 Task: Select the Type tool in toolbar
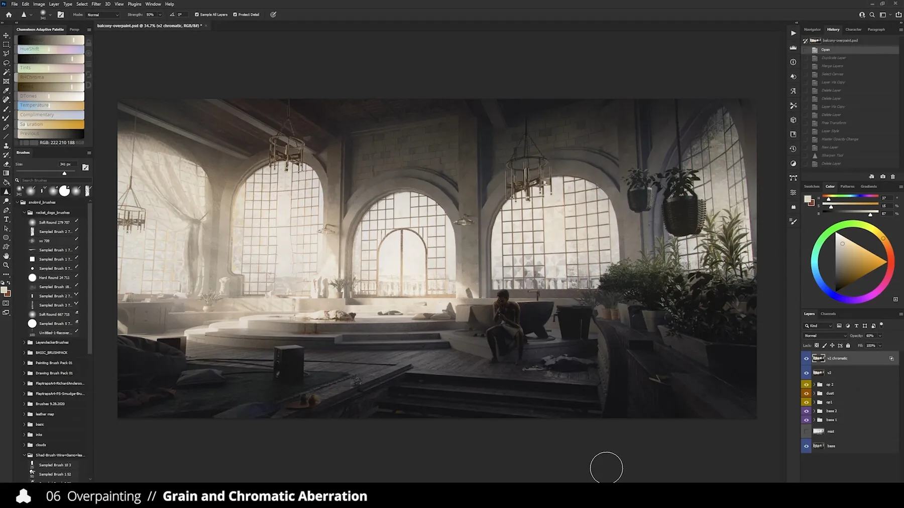point(6,219)
